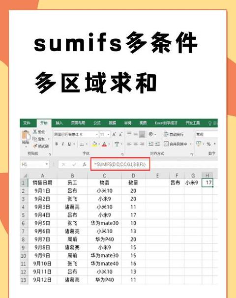The width and height of the screenshot is (236, 298).
Task: Click the Copy (复制) icon
Action: [x=35, y=139]
